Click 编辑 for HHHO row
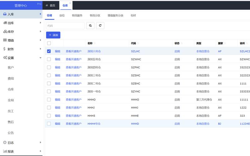 (x=58, y=100)
